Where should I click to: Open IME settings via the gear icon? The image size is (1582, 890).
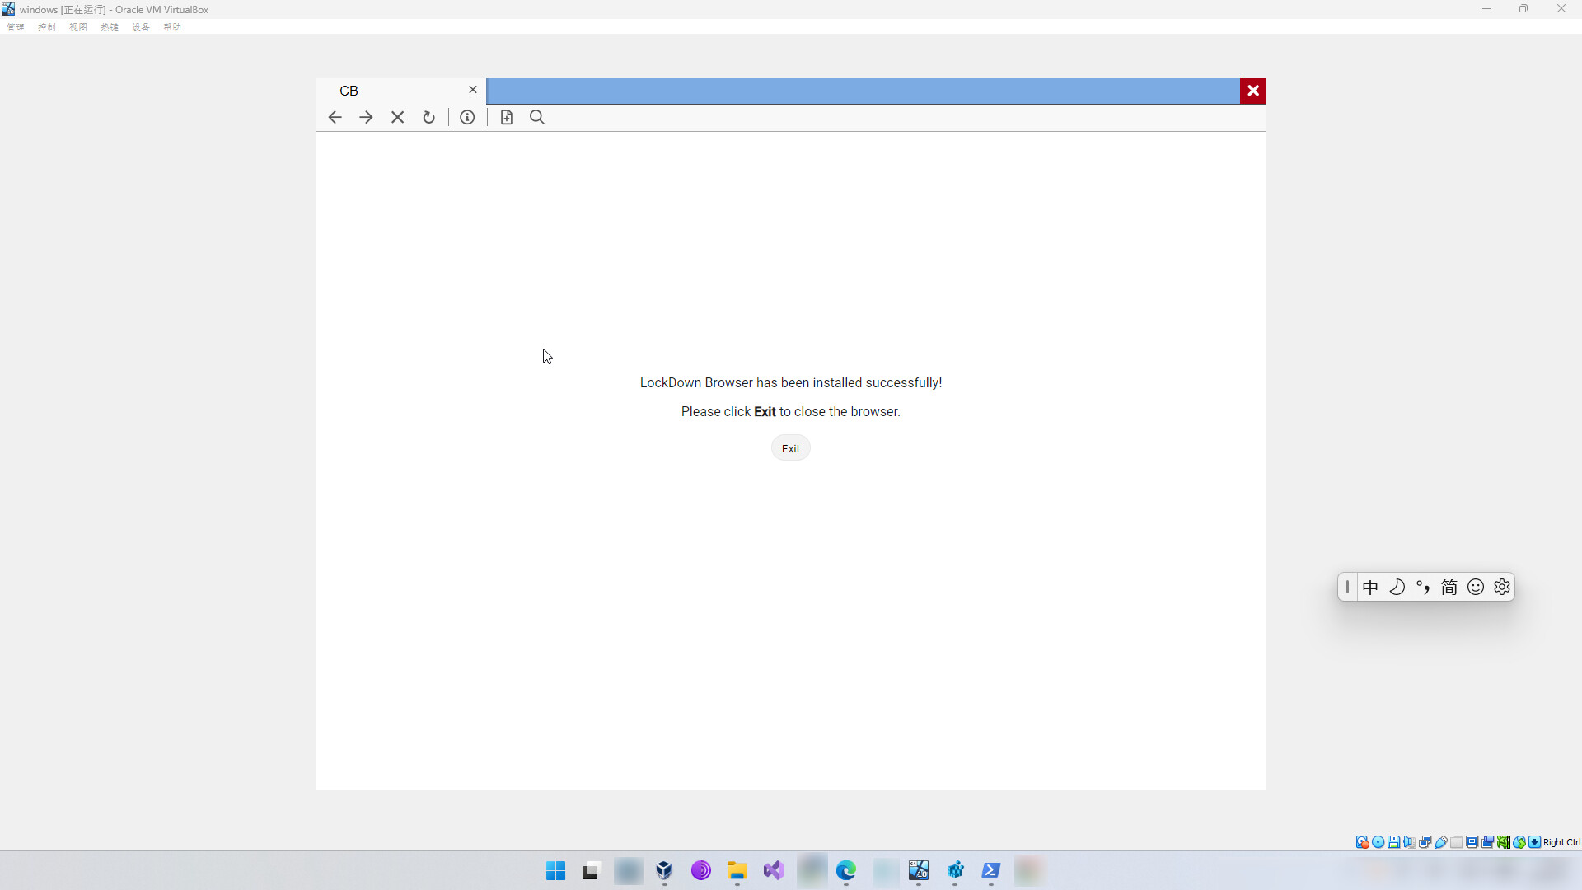[1502, 587]
